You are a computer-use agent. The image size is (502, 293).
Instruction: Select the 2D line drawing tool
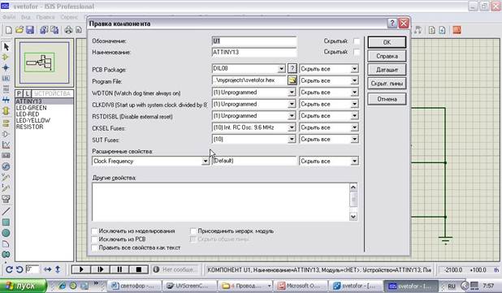(x=6, y=211)
